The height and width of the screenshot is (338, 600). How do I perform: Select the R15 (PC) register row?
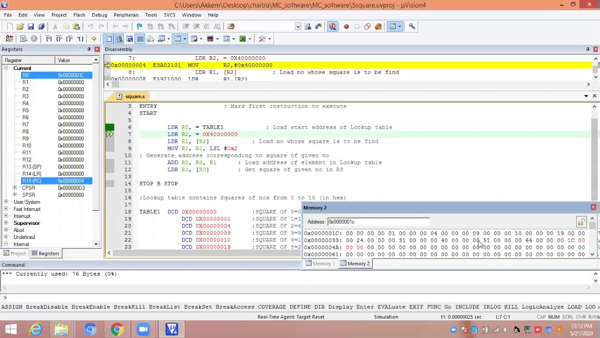[x=56, y=181]
